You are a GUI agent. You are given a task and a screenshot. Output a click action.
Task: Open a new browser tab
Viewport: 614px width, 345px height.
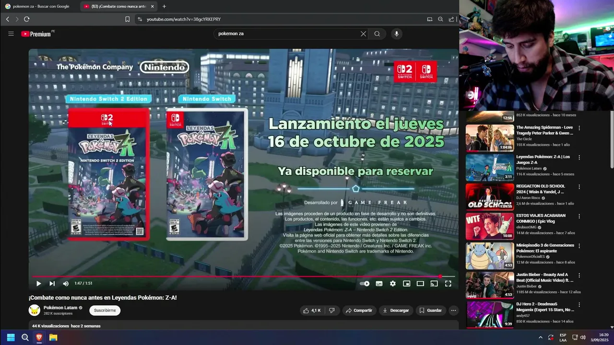164,6
